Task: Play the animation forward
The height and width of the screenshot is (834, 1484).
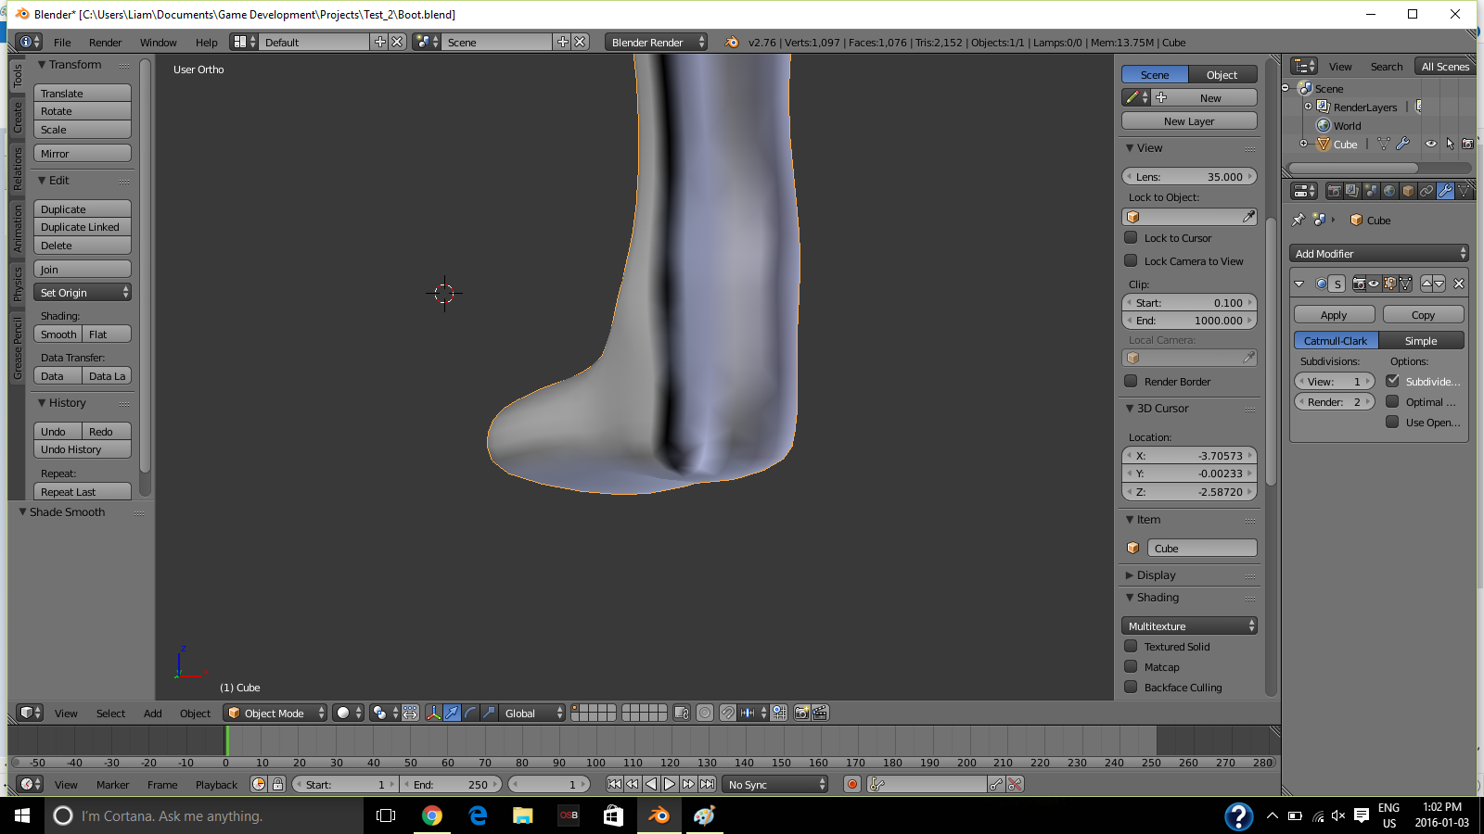Action: click(670, 784)
